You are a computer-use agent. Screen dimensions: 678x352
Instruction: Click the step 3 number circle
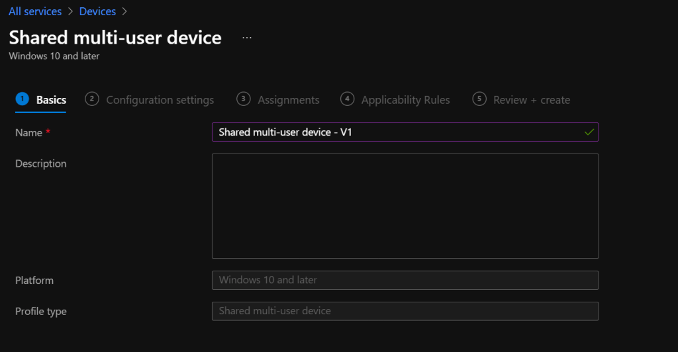pyautogui.click(x=244, y=99)
